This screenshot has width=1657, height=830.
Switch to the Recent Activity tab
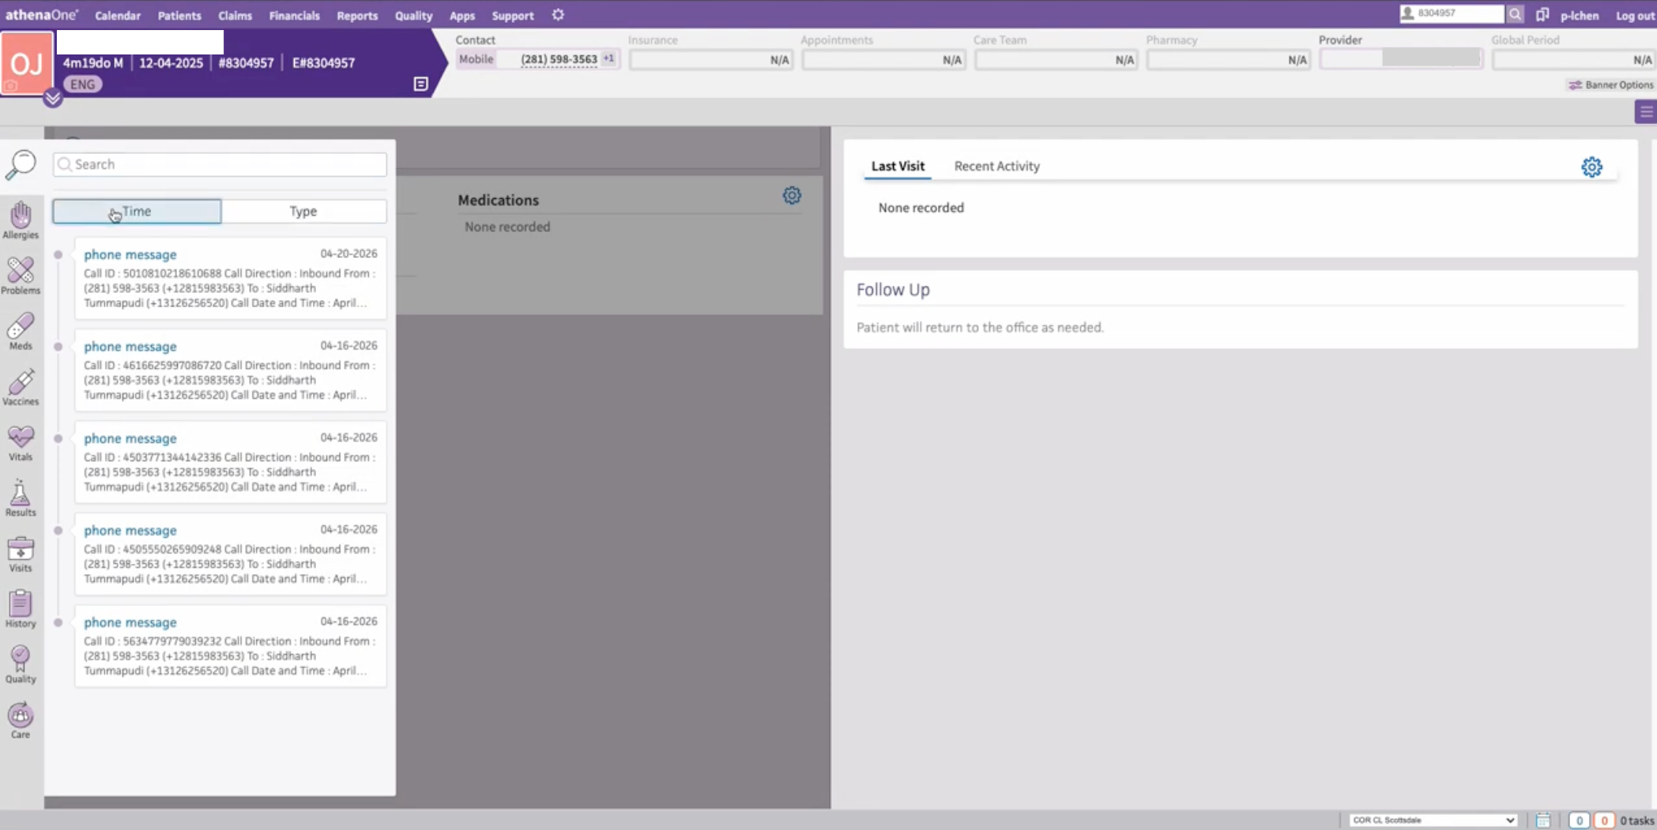tap(996, 166)
